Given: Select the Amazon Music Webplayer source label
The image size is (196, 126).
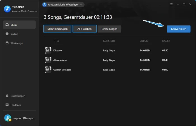Looking at the screenshot, I should tap(63, 5).
